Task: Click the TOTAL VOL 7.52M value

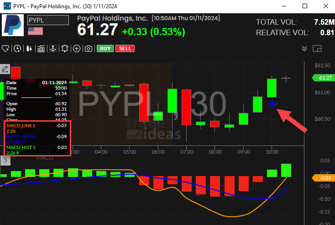Action: point(324,22)
